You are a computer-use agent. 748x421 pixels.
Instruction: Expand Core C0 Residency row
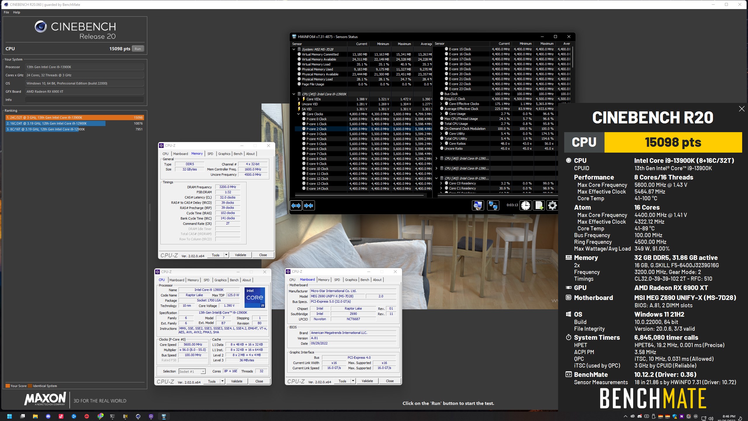pos(441,183)
